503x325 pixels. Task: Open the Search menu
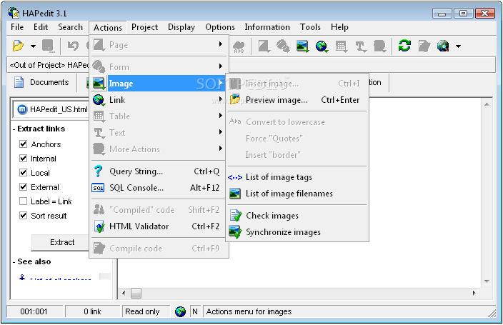coord(70,27)
